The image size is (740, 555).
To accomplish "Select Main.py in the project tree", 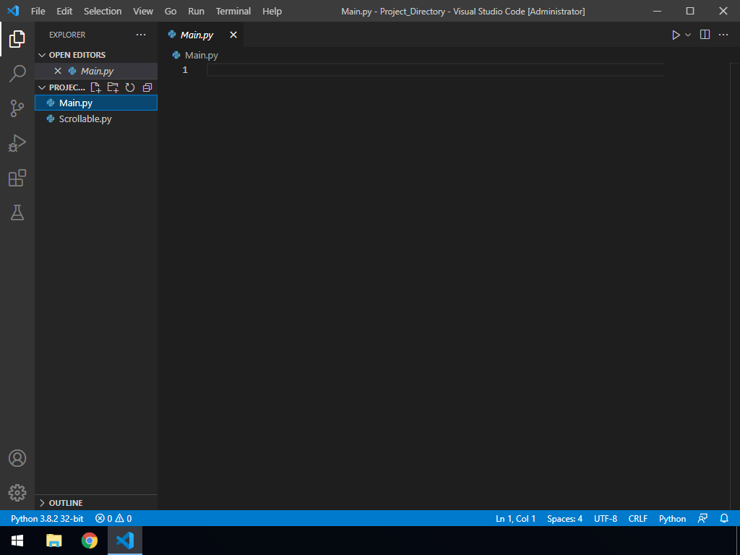I will tap(96, 103).
